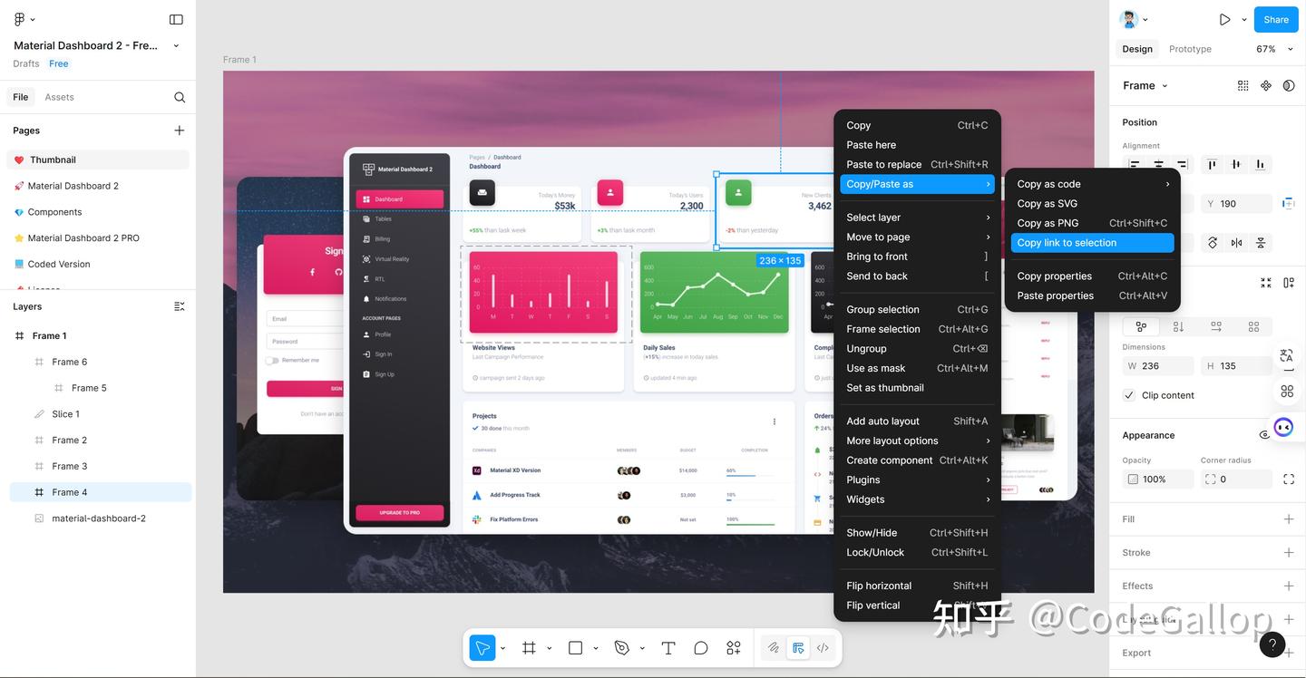
Task: Click the align vertical centers icon
Action: click(1236, 164)
